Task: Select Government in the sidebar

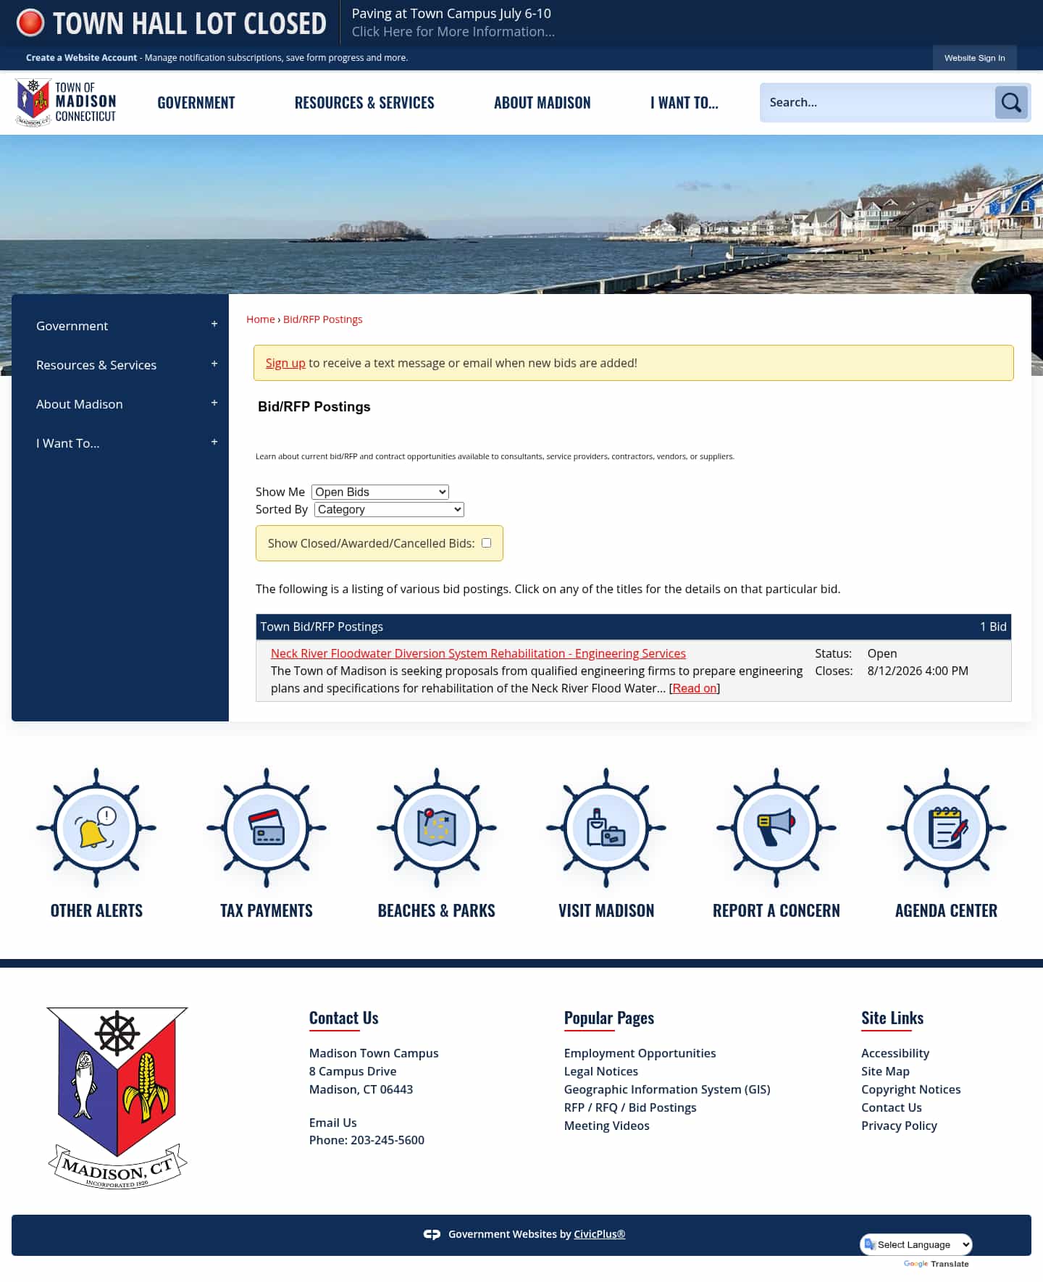Action: 72,326
